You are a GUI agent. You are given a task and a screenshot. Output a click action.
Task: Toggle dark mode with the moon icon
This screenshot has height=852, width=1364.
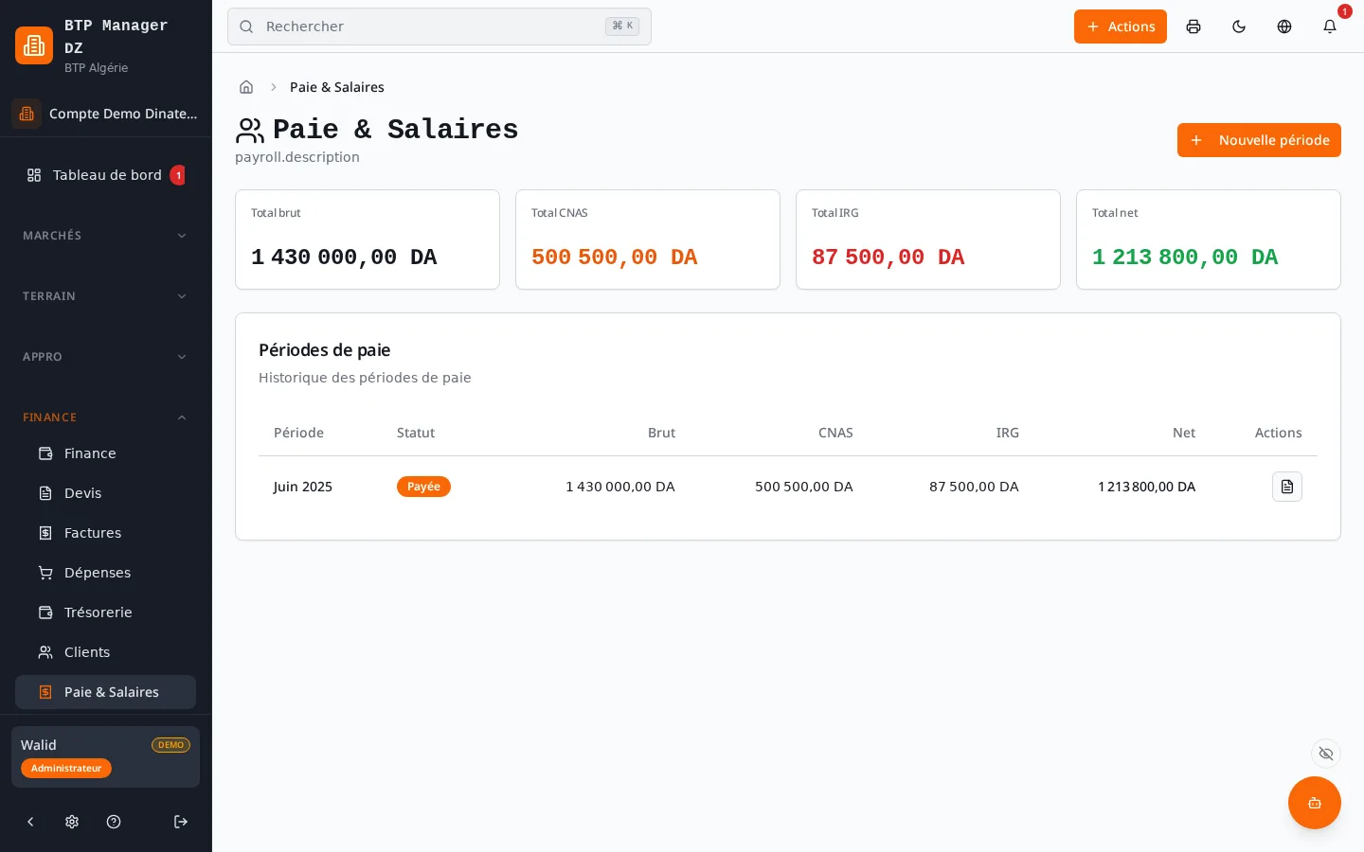coord(1239,27)
